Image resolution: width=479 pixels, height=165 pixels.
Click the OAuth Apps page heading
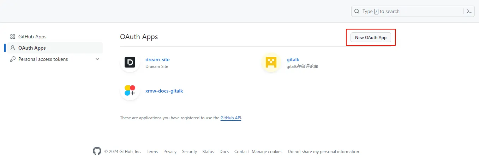pos(139,37)
